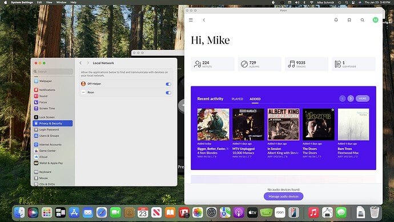Open Roon search magnifier

(363, 20)
